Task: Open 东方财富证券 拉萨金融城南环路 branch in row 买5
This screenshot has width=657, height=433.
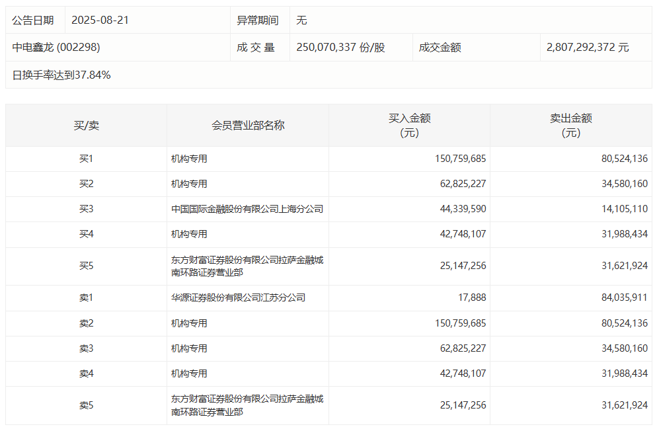Action: tap(247, 266)
